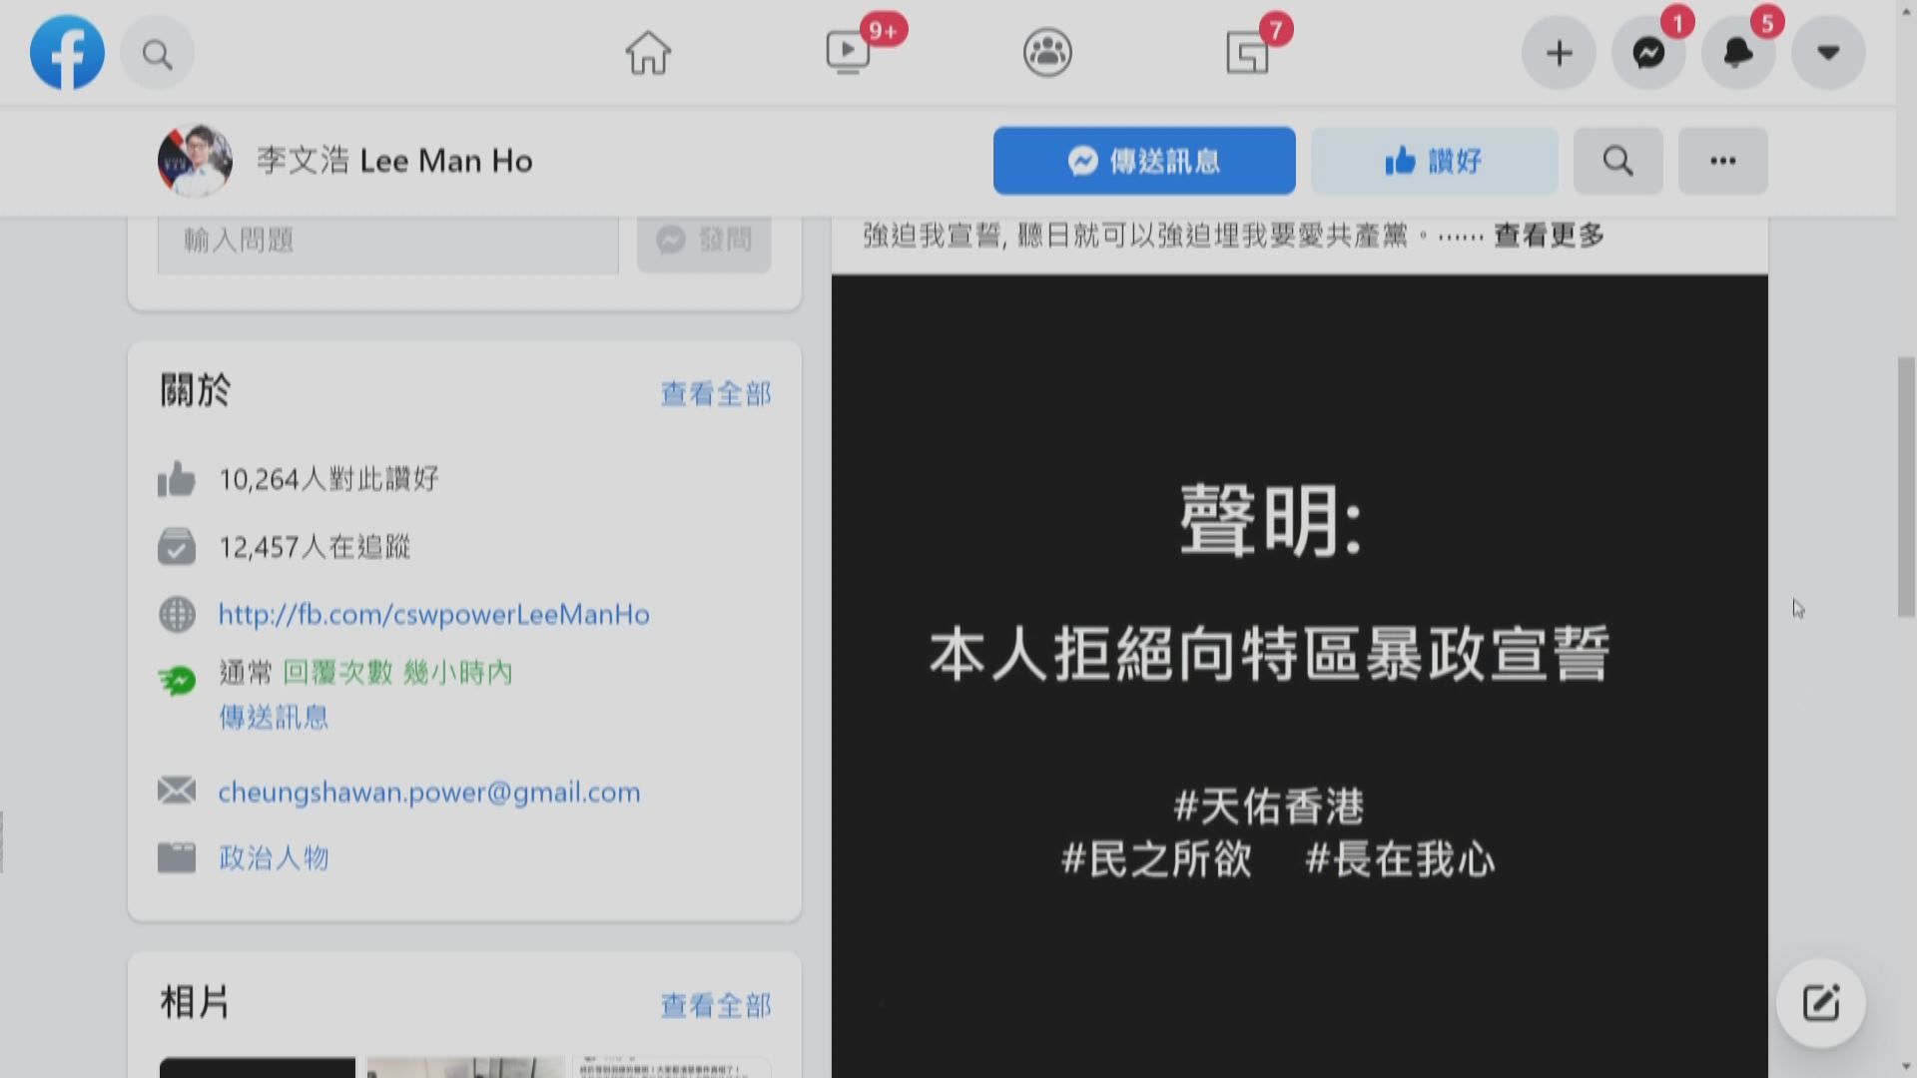1917x1078 pixels.
Task: Switch to the Watch tab
Action: (848, 52)
